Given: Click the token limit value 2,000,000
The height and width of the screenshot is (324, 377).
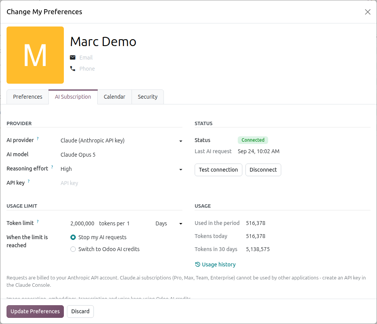Looking at the screenshot, I should tap(82, 223).
